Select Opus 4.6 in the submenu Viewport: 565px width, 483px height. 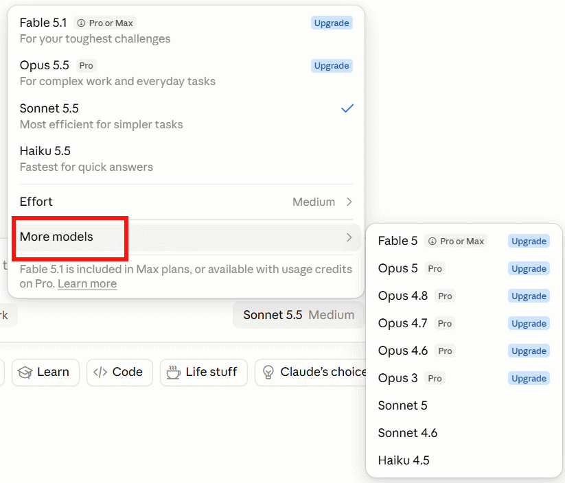pos(464,351)
